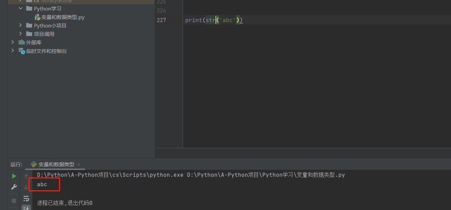Click the abc output line in console

click(x=42, y=184)
